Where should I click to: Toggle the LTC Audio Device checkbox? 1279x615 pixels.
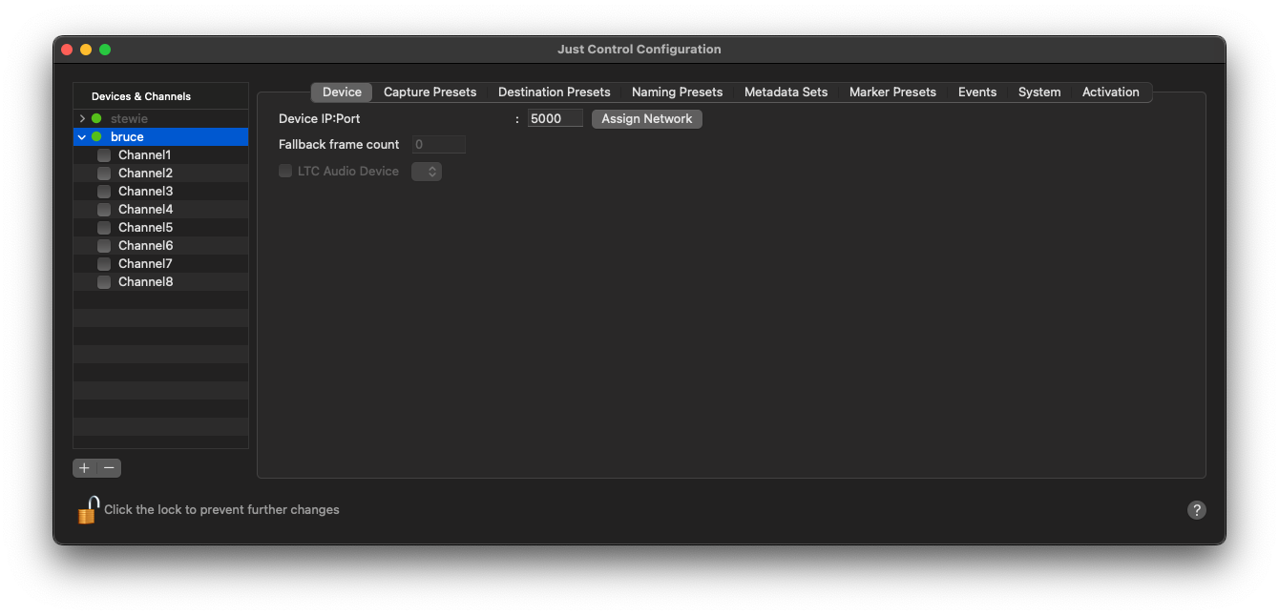pos(285,172)
